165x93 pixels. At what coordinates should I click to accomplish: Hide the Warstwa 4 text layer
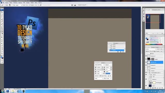[146, 79]
